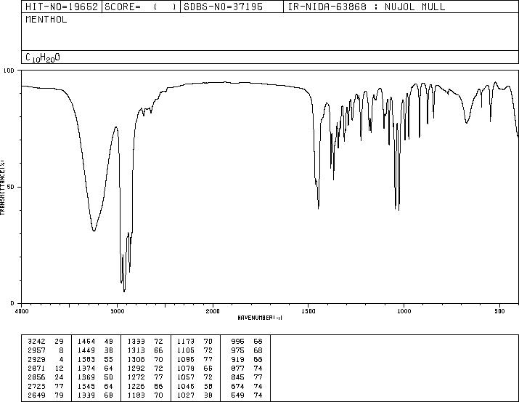Click transmittance 29 beside 3242
This screenshot has height=402, width=519.
tap(60, 341)
